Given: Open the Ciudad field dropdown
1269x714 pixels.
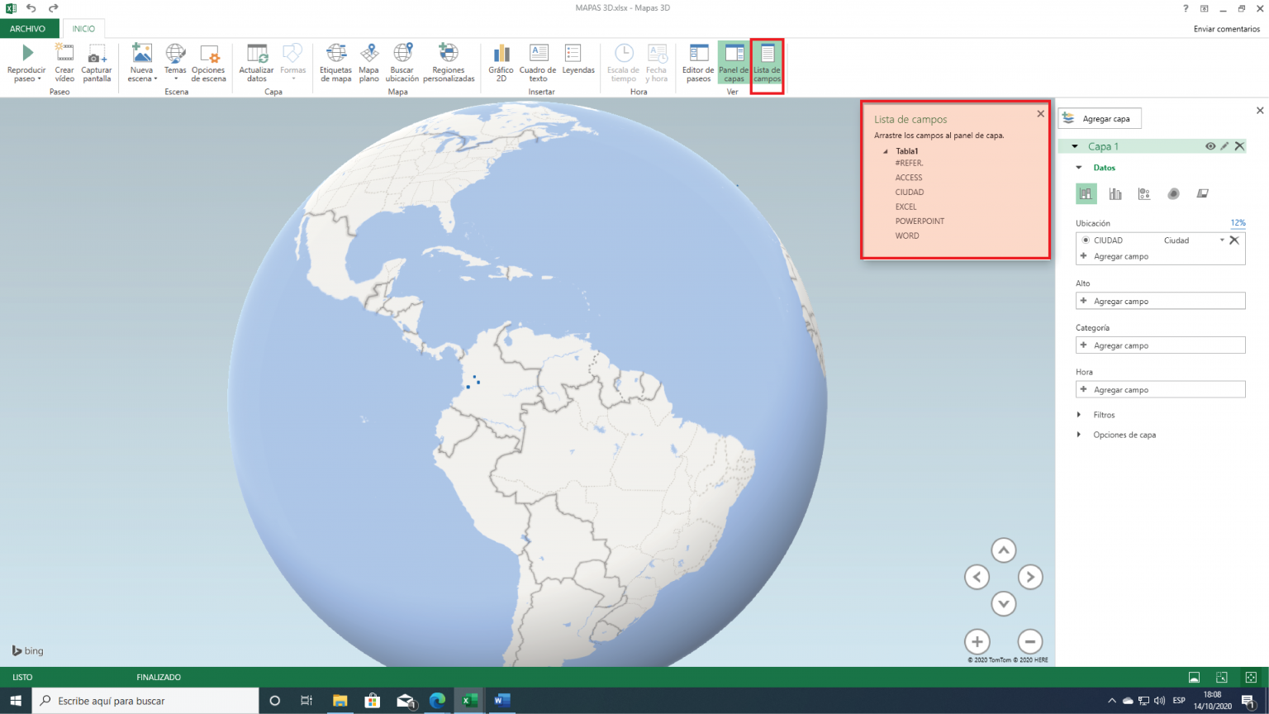Looking at the screenshot, I should pyautogui.click(x=1222, y=240).
